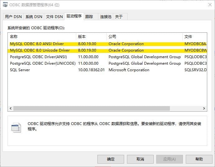Click the 文件 column header
This screenshot has width=215, height=167.
[195, 37]
